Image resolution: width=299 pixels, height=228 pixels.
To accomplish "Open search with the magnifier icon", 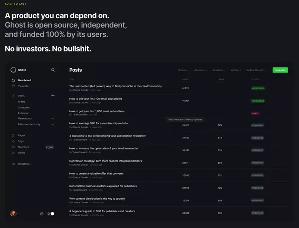I will click(53, 70).
